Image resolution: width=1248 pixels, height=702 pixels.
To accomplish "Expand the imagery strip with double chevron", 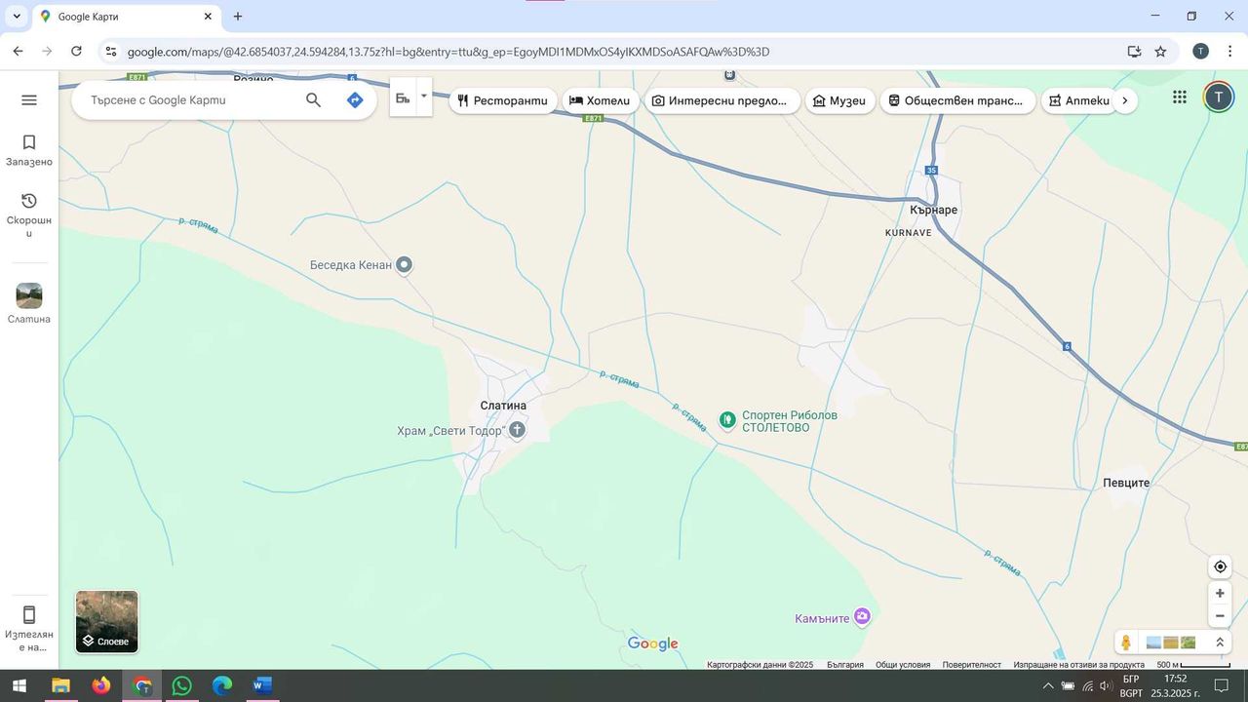I will pyautogui.click(x=1220, y=643).
